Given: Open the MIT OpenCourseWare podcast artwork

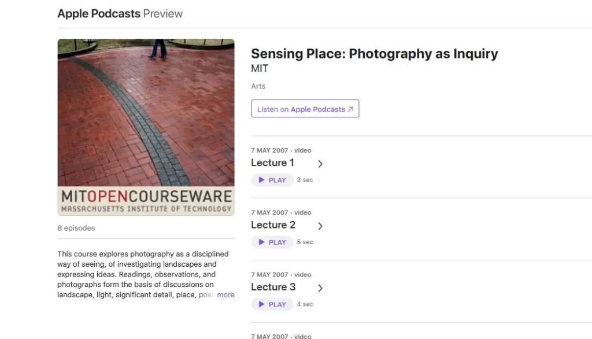Looking at the screenshot, I should pyautogui.click(x=146, y=127).
